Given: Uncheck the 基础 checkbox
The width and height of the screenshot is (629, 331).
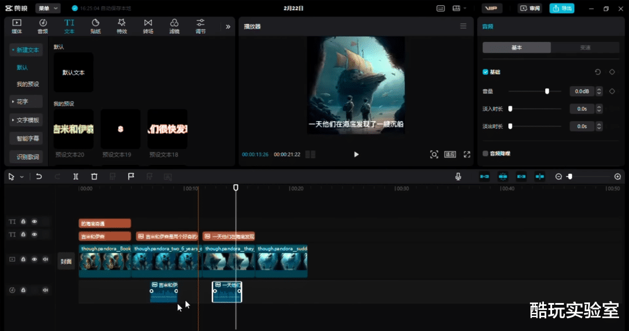Looking at the screenshot, I should (485, 72).
